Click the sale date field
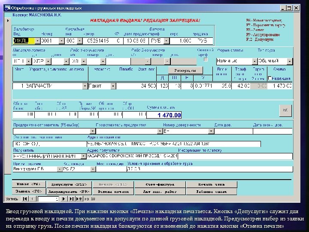Viewport: 309px width, 232px height. point(136,41)
